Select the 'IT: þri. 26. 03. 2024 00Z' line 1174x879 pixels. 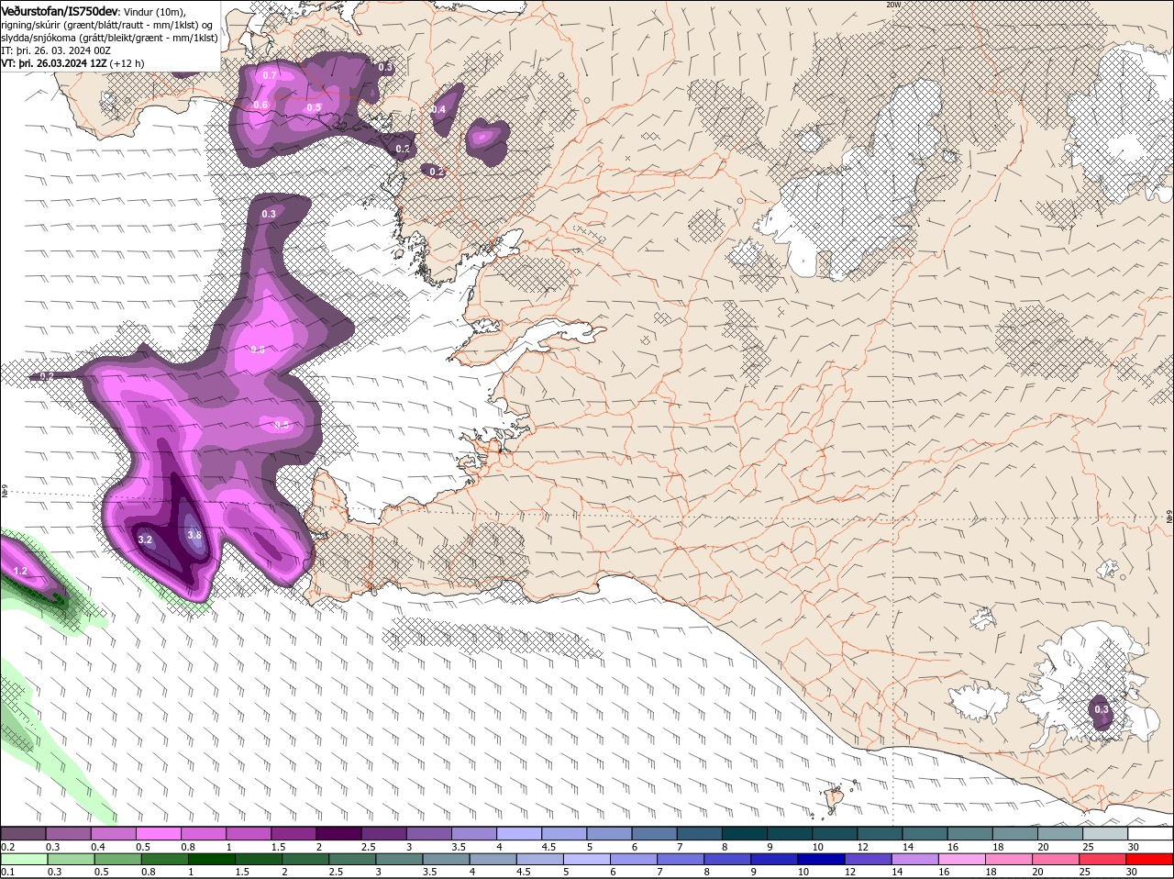pyautogui.click(x=56, y=50)
